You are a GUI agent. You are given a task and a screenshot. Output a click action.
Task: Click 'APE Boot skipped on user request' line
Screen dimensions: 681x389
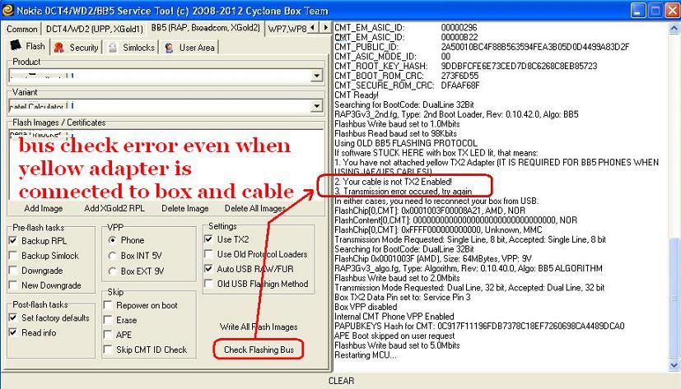(x=394, y=336)
